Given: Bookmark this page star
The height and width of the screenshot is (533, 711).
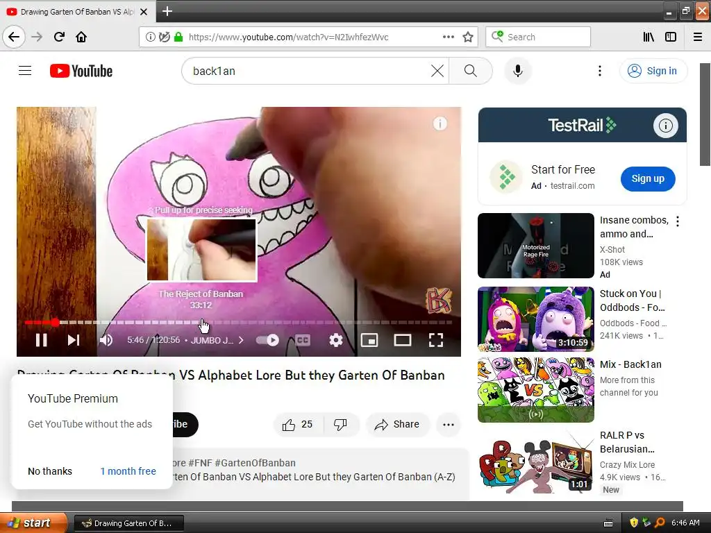Looking at the screenshot, I should click(468, 37).
